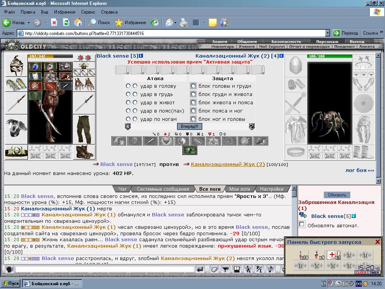
Task: Click the player's brown gloves slot
Action: click(84, 84)
